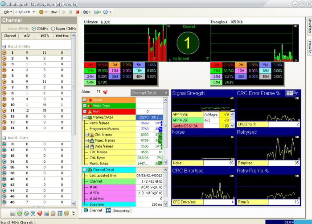Open the Reports icon in bottom toolbar
Screen dimensions: 312x224
click(67, 213)
